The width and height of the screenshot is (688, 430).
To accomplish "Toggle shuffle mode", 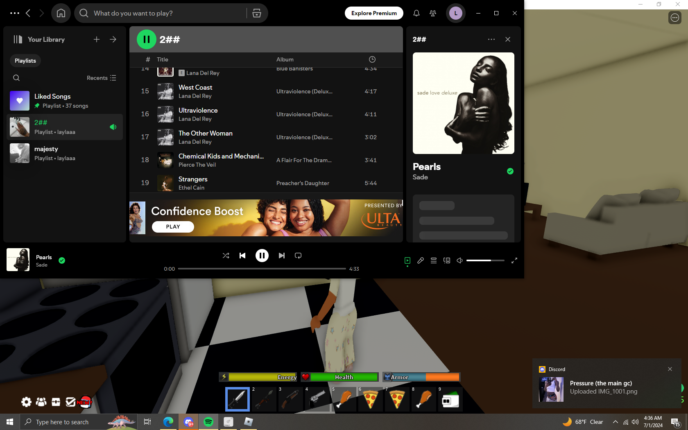I will point(226,256).
